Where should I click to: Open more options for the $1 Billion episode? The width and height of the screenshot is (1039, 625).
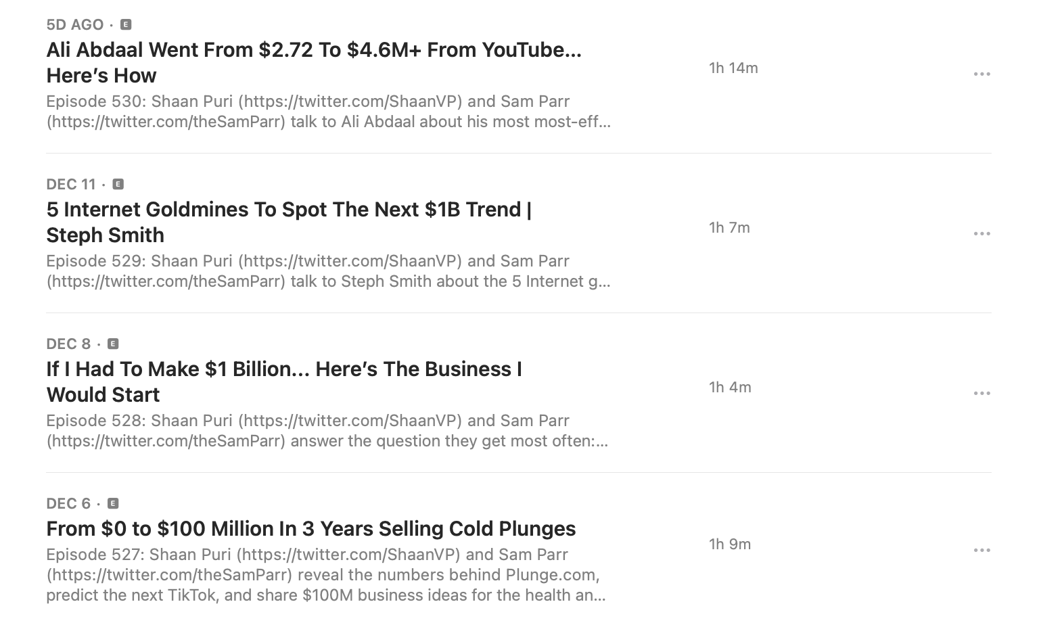pyautogui.click(x=982, y=392)
